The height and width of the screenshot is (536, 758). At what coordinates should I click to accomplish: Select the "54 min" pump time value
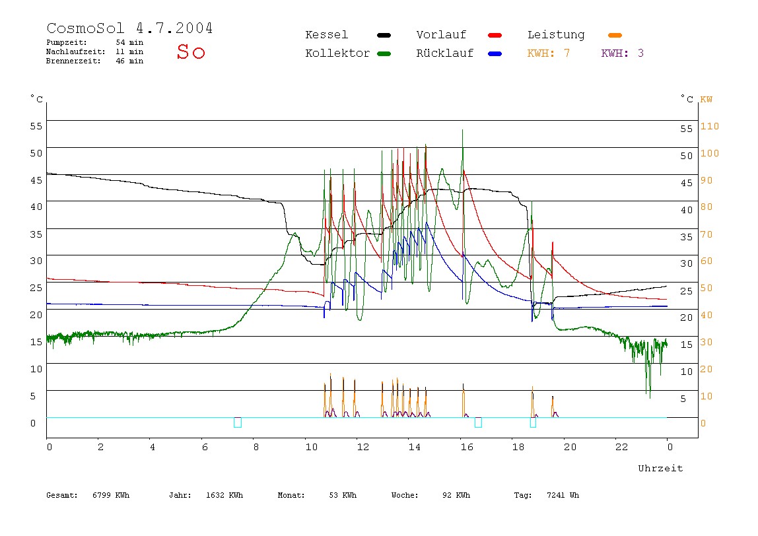129,42
